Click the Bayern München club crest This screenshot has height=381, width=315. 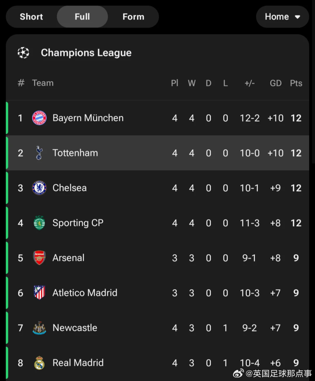39,118
